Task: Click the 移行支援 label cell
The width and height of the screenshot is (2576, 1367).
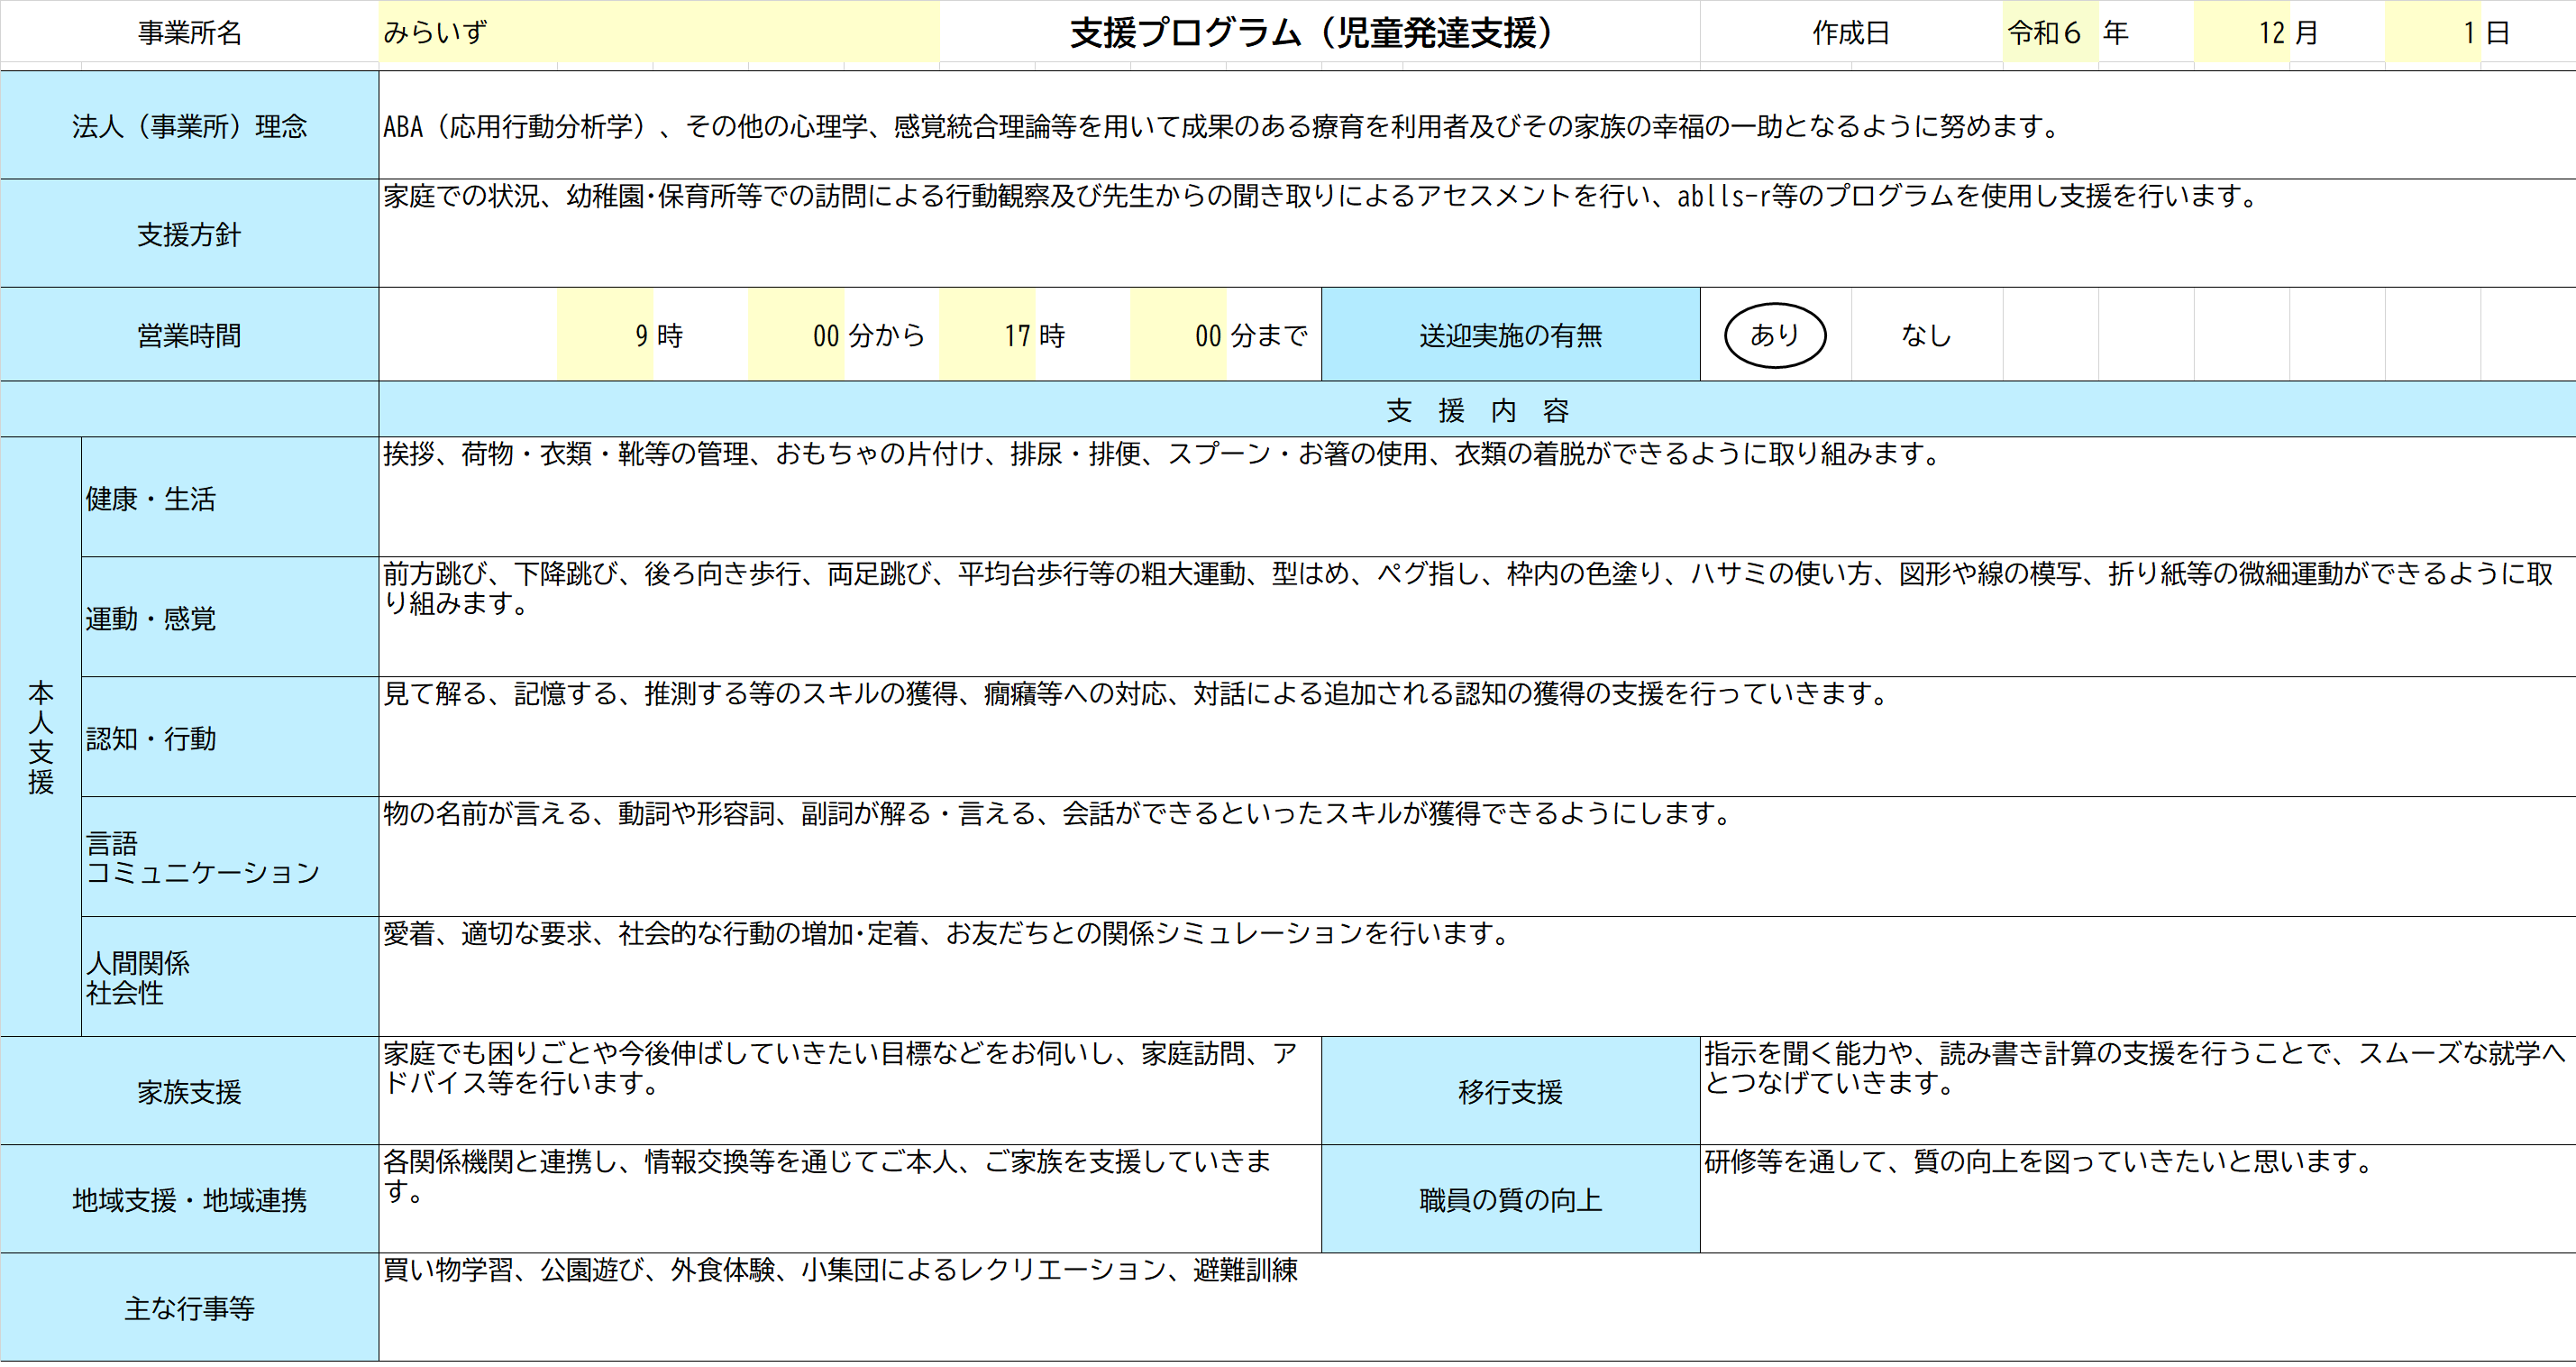Action: 1510,1091
